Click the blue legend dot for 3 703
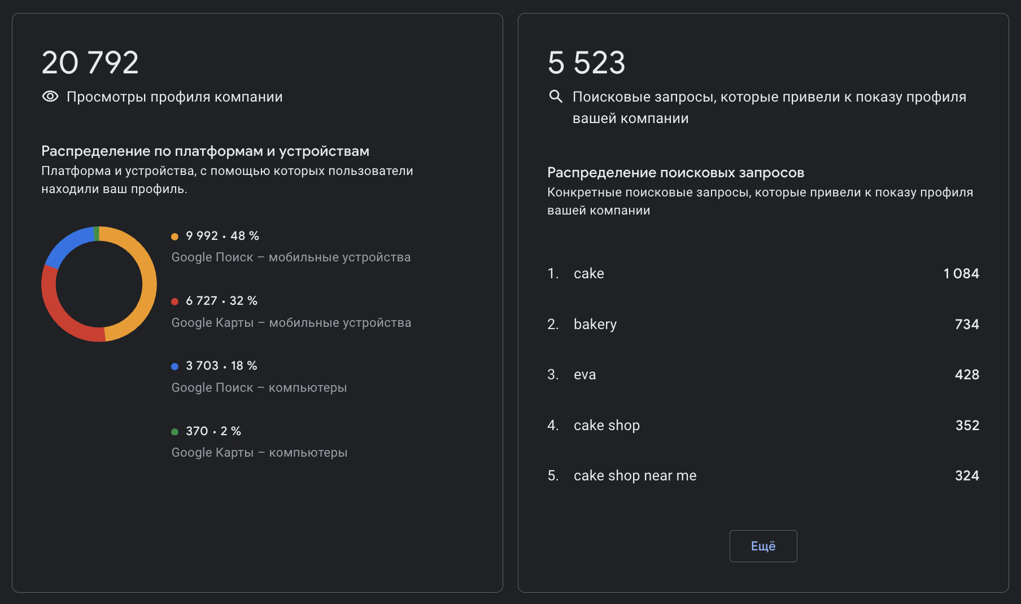This screenshot has height=604, width=1021. [175, 366]
